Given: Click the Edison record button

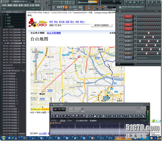Looking at the screenshot, I should pos(63,109).
